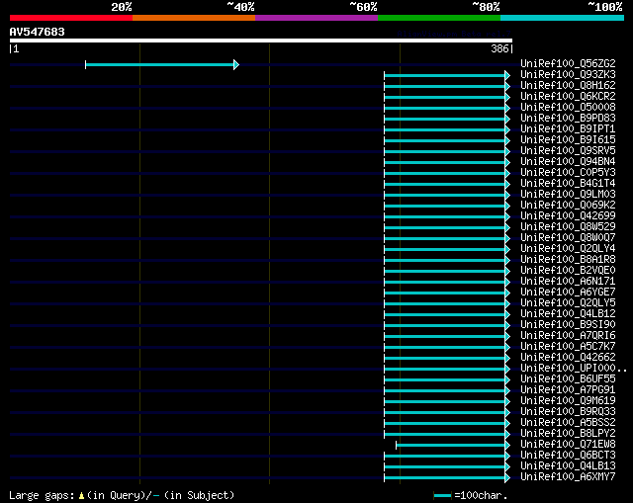633x503 pixels.
Task: Click the UniRef100_Q6BCT3 label
Action: tap(568, 456)
